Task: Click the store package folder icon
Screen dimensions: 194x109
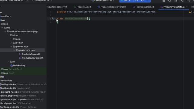Action: coord(12,35)
